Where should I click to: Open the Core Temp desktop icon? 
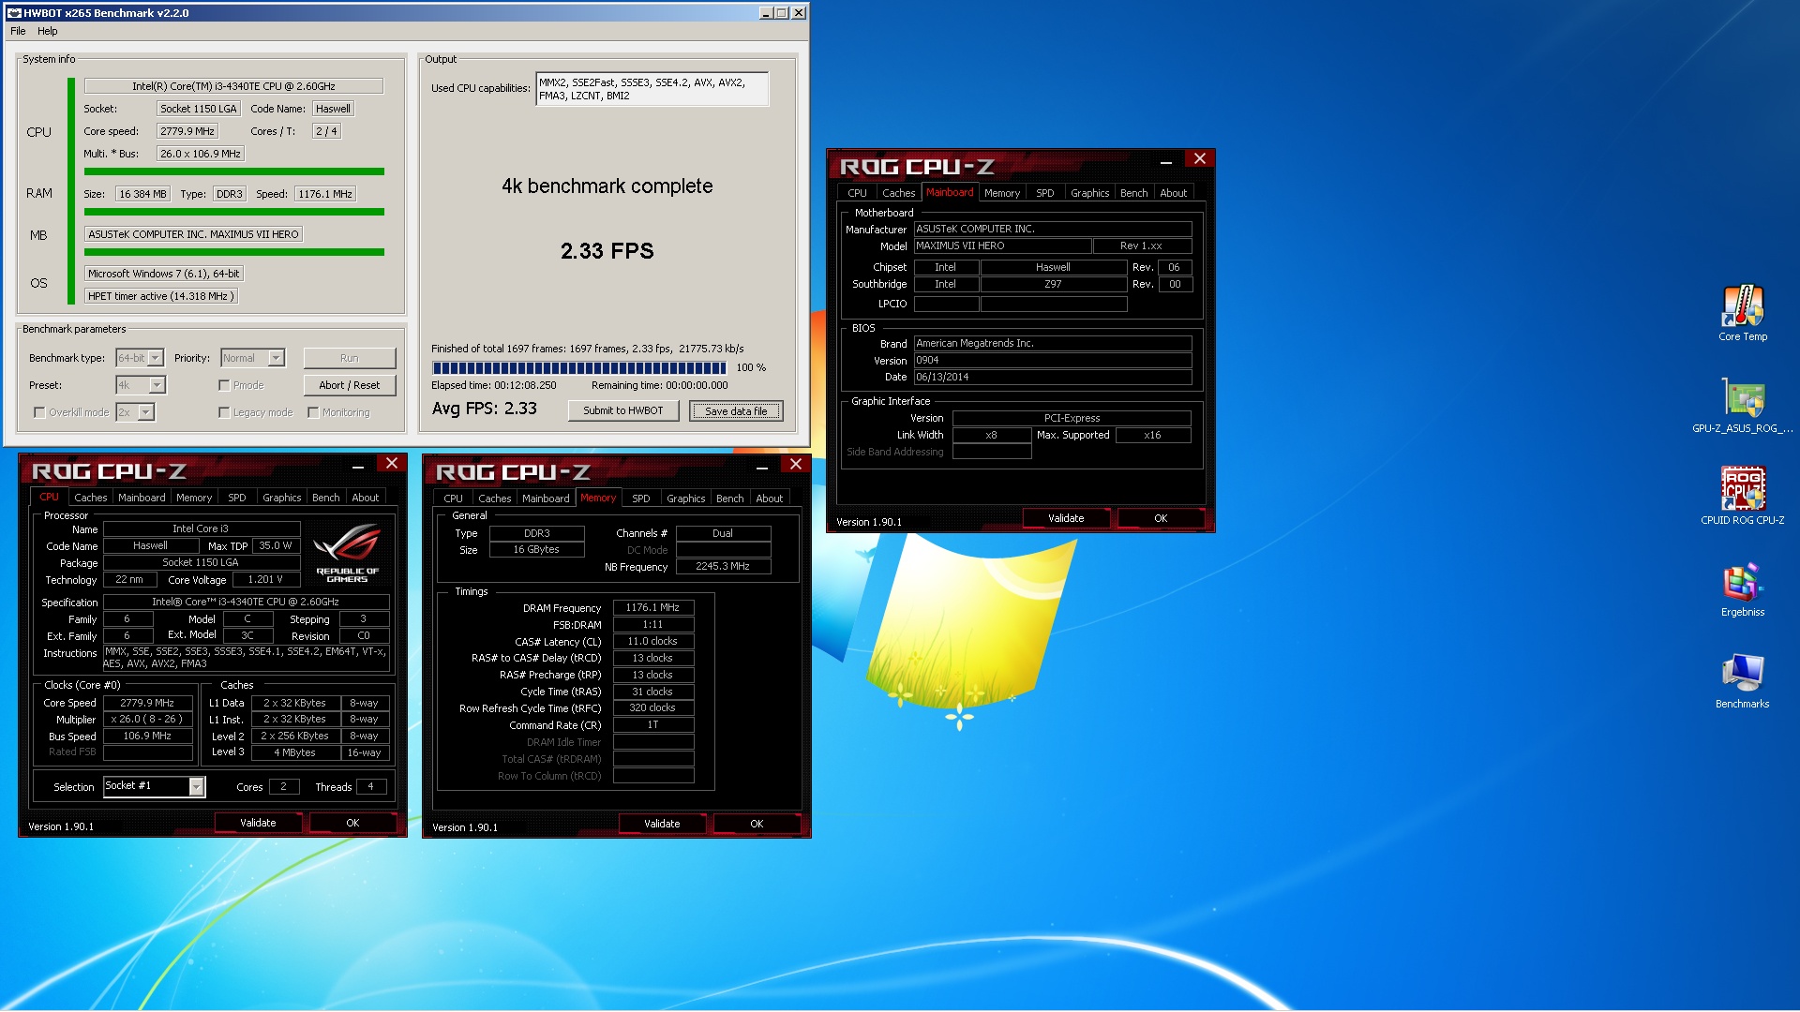tap(1743, 313)
